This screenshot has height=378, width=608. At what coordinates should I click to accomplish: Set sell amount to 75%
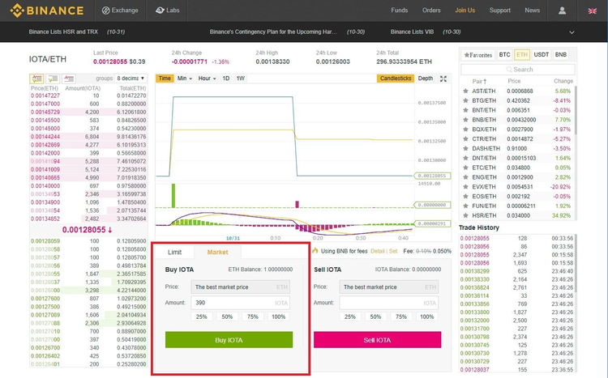click(x=401, y=316)
